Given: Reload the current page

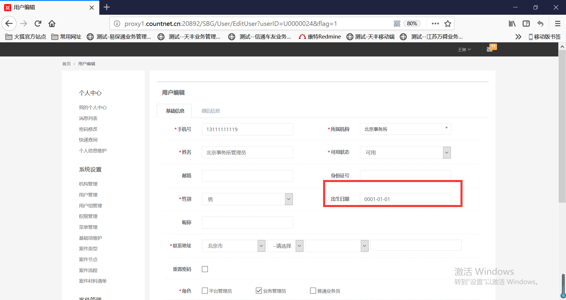Looking at the screenshot, I should pyautogui.click(x=38, y=24).
